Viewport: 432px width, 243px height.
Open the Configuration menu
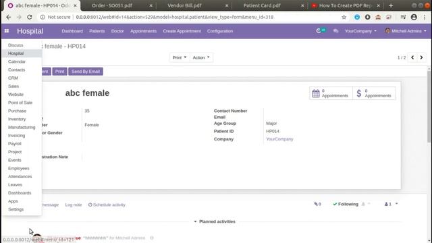point(220,31)
